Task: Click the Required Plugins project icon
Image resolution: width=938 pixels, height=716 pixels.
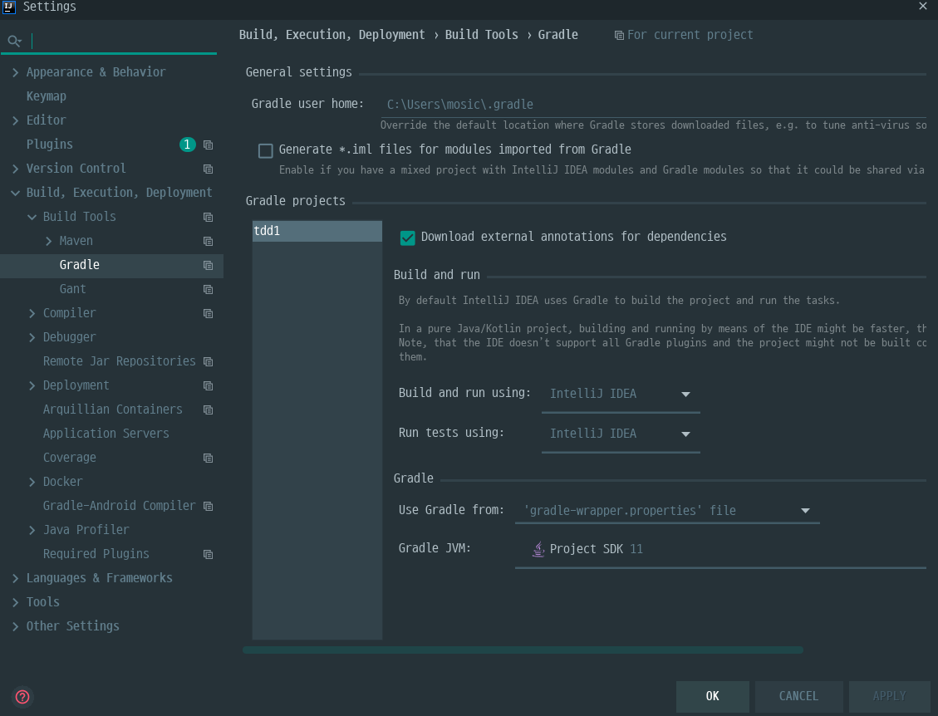Action: coord(209,555)
